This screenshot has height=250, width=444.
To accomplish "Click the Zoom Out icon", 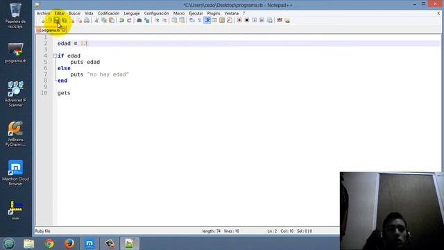I will click(164, 20).
